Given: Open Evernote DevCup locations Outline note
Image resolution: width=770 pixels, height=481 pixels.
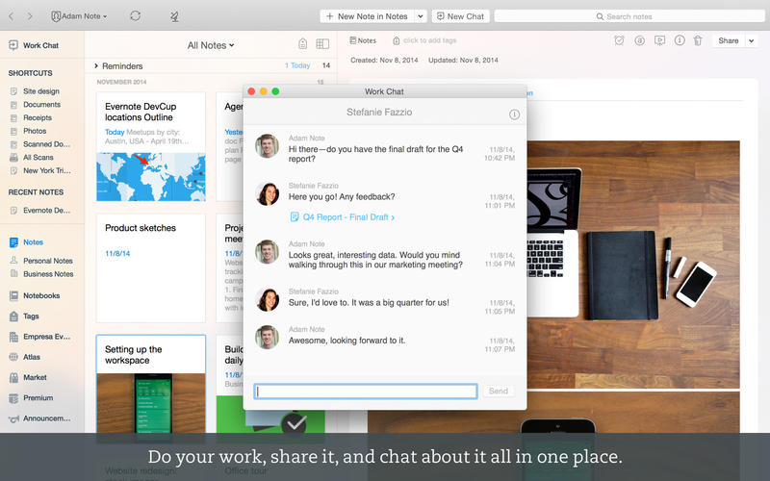Looking at the screenshot, I should pyautogui.click(x=151, y=147).
